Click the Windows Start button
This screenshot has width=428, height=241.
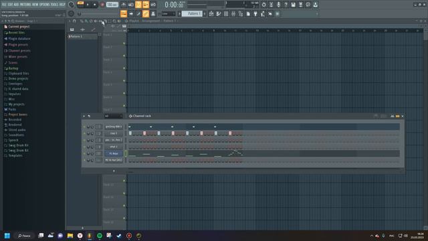pyautogui.click(x=7, y=236)
